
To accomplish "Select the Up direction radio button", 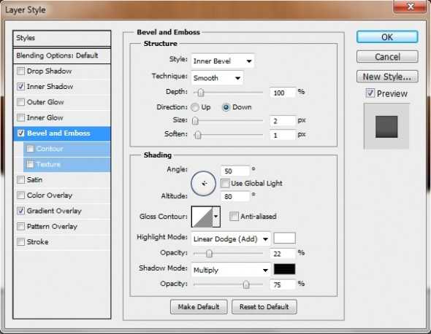I will point(195,107).
